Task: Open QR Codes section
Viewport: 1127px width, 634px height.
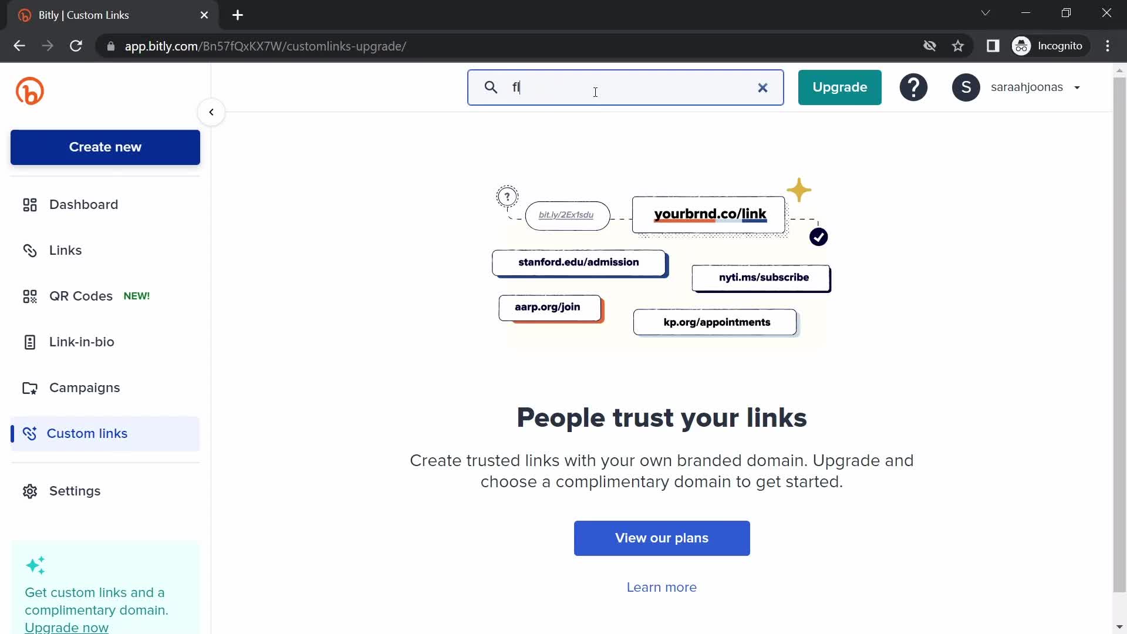Action: 80,296
